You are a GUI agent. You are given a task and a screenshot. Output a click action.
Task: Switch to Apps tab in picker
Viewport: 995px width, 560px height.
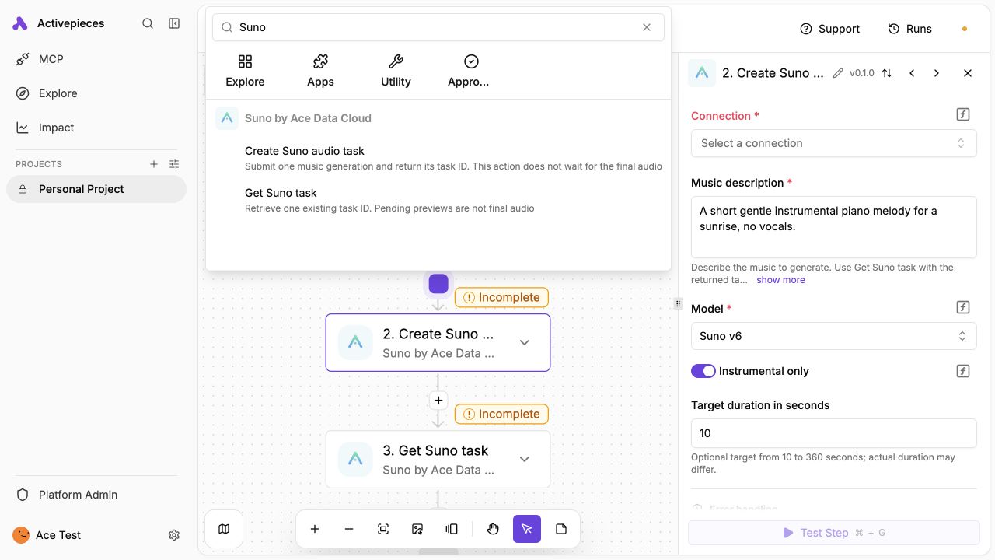point(320,71)
